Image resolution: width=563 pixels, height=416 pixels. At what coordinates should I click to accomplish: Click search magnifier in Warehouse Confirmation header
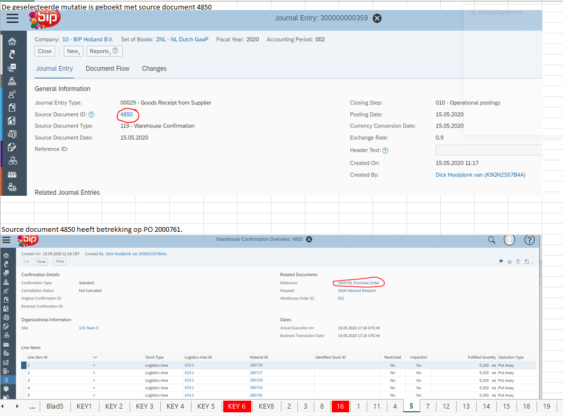coord(492,240)
